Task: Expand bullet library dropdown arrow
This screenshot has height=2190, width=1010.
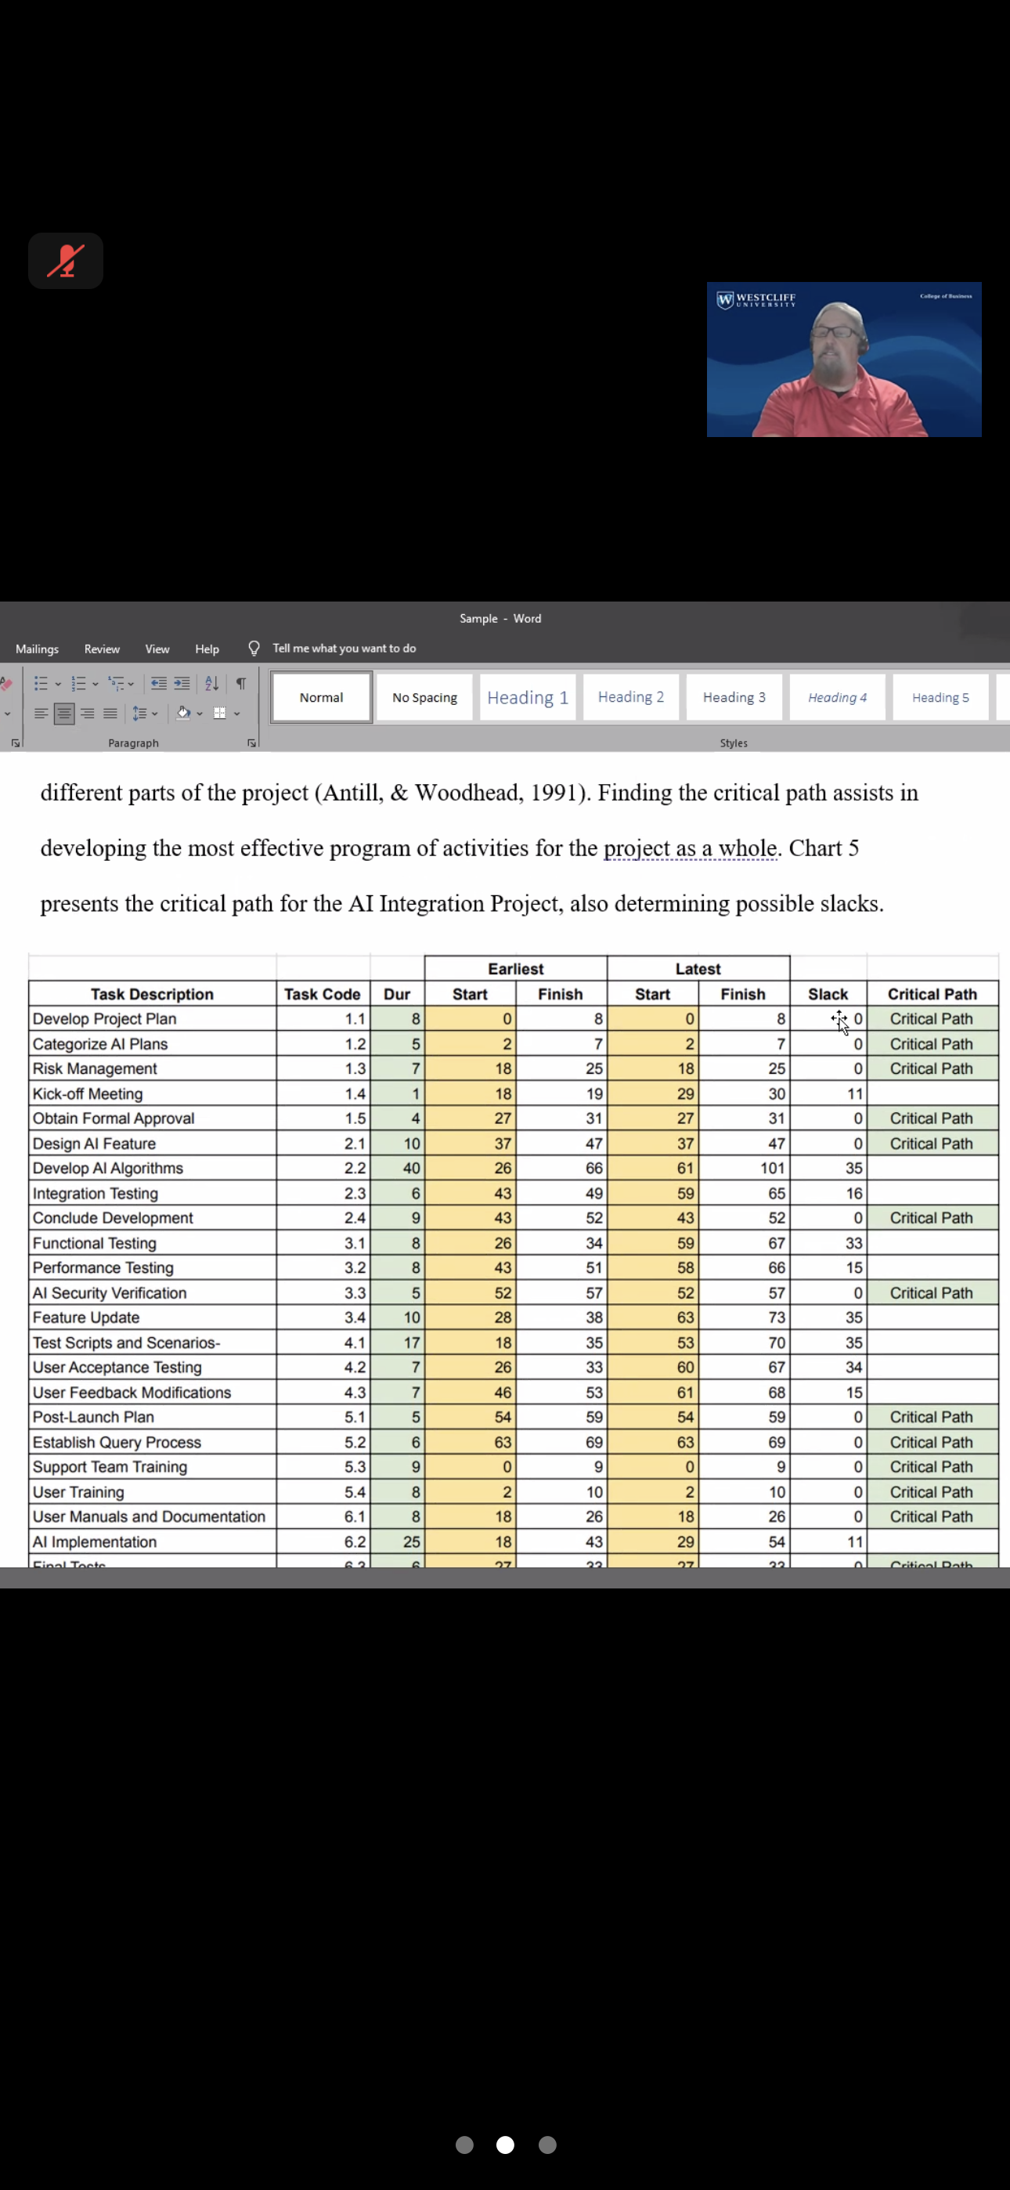Action: pos(58,685)
